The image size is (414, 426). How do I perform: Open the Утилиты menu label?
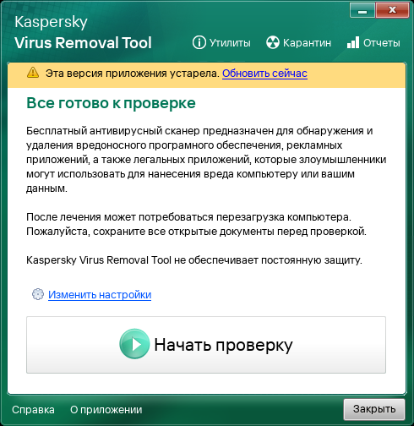(x=230, y=43)
